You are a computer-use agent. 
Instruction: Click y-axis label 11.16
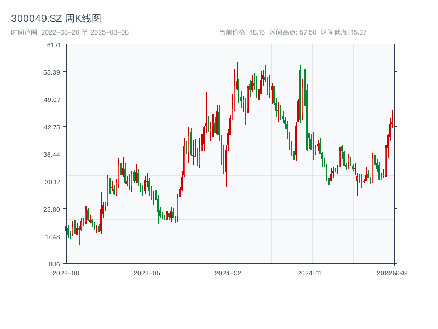tap(54, 264)
